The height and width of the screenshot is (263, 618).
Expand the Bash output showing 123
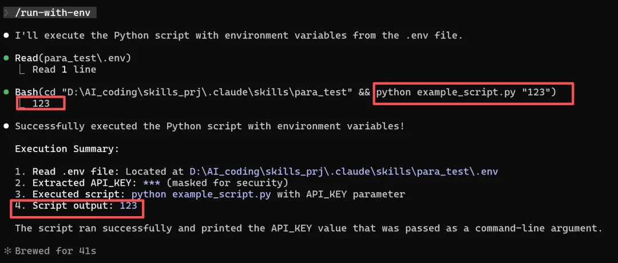(x=41, y=104)
